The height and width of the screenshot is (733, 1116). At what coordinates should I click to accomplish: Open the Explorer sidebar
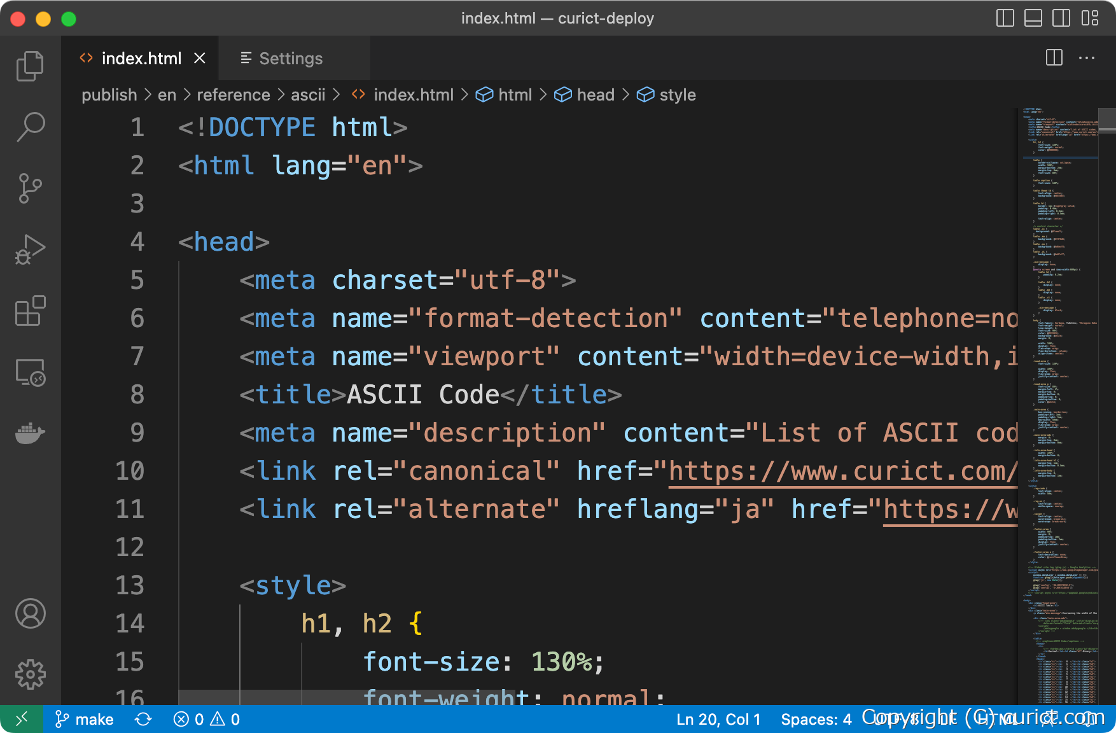click(30, 65)
